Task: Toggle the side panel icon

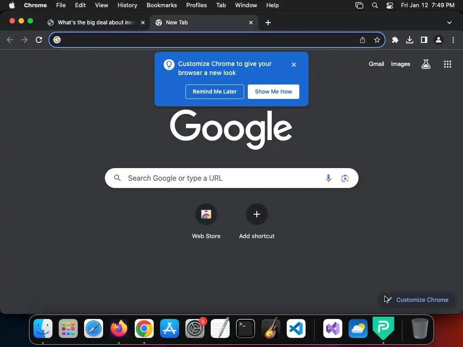Action: click(424, 40)
